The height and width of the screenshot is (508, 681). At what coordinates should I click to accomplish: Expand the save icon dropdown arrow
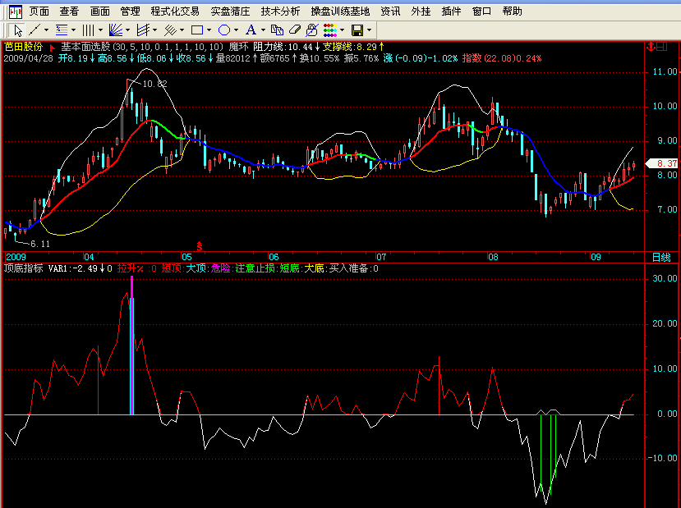369,30
